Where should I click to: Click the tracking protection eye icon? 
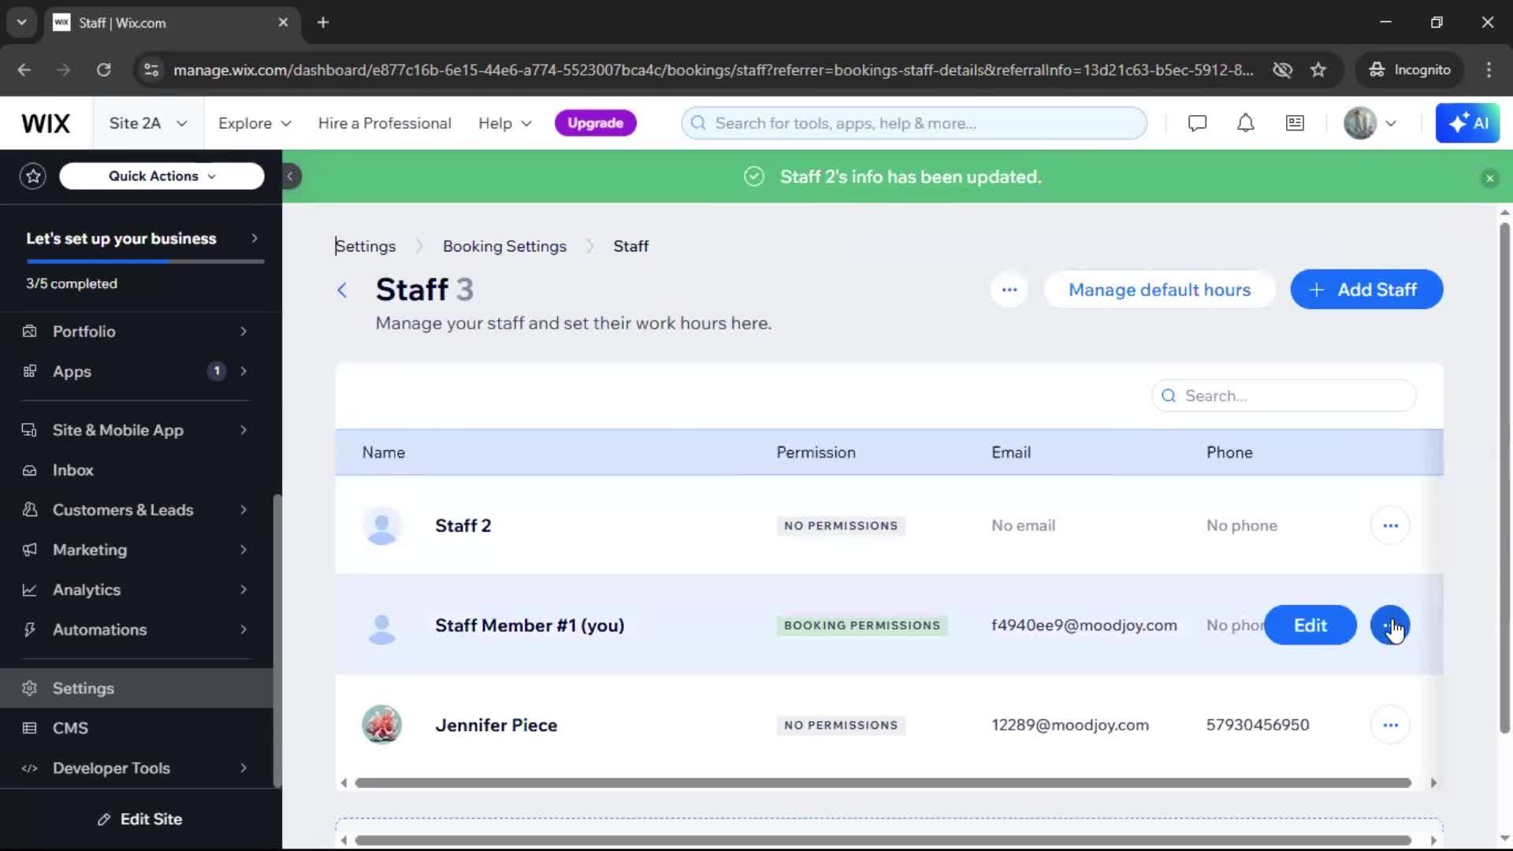coord(1282,70)
